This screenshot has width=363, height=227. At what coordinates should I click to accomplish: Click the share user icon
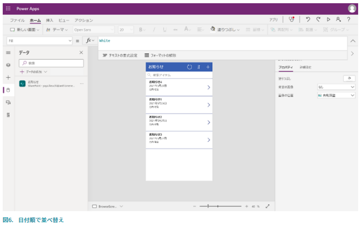(338, 19)
